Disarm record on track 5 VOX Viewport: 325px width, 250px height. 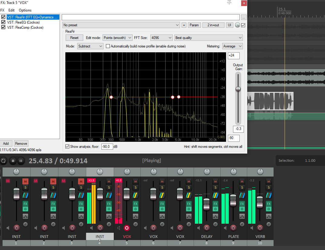pos(127,228)
